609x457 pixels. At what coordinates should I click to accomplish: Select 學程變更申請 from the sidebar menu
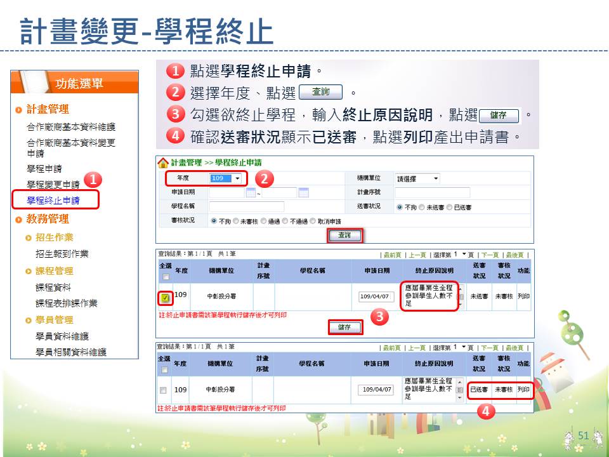click(53, 185)
